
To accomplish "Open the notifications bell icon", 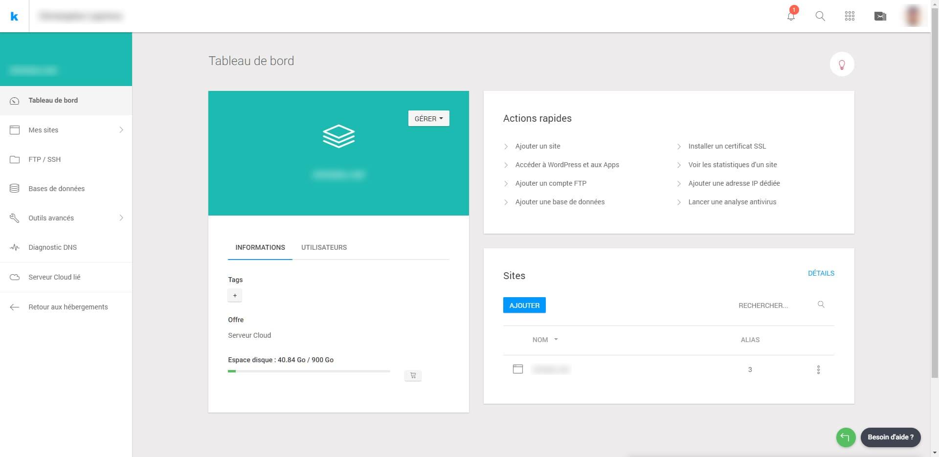I will [791, 16].
